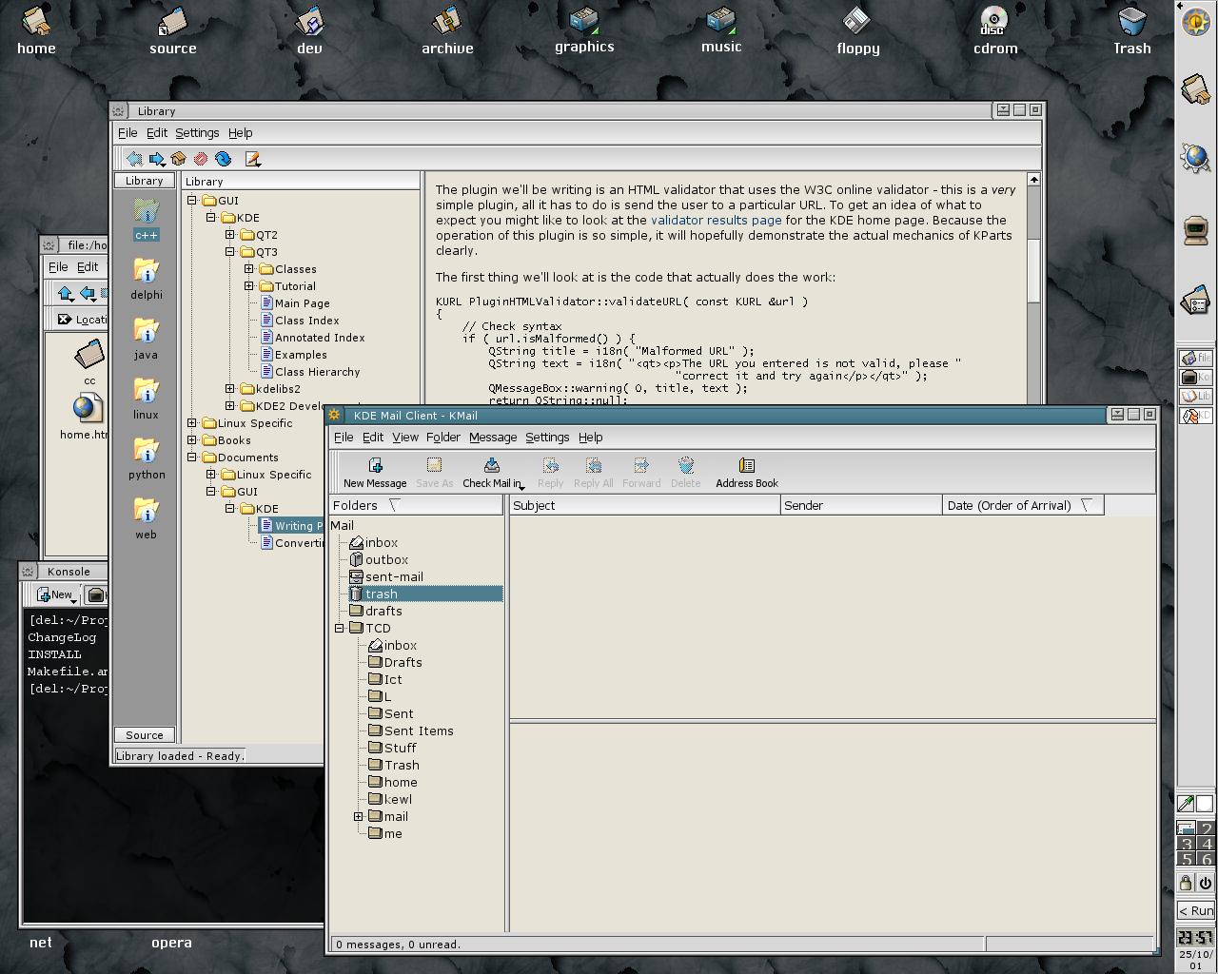Image resolution: width=1218 pixels, height=974 pixels.
Task: Open the music desktop icon
Action: pos(721,29)
